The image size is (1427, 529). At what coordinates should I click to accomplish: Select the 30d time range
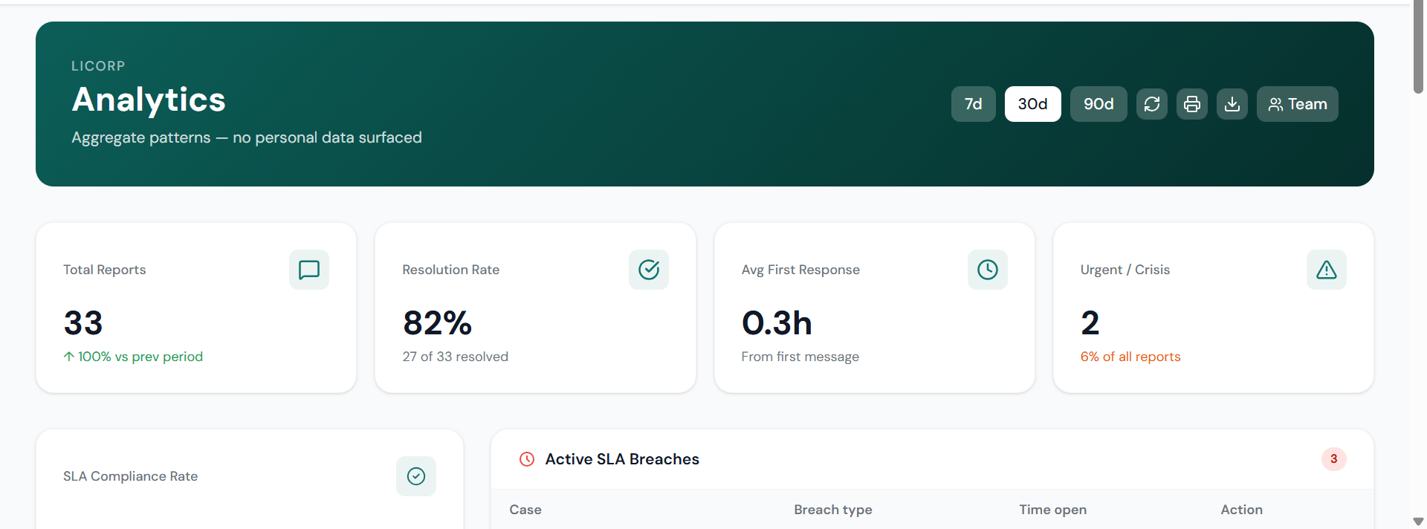[1033, 104]
